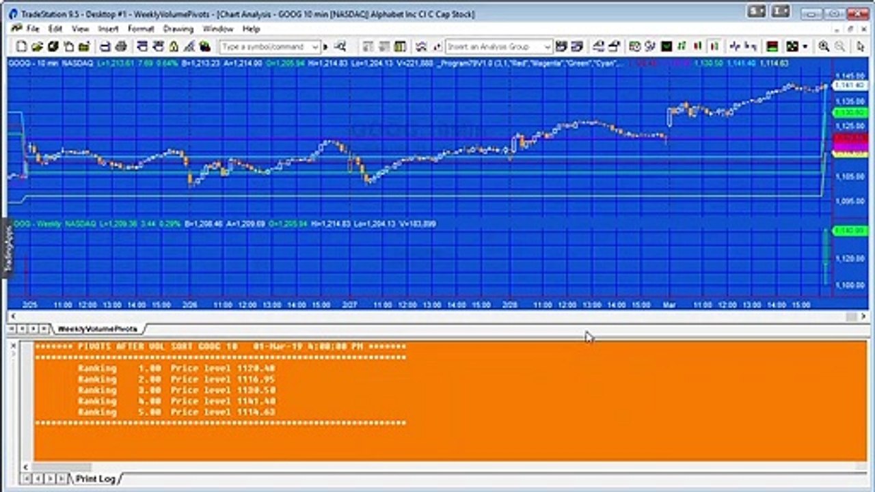The image size is (875, 492).
Task: Click the Zoom In magnifier icon
Action: coord(824,46)
